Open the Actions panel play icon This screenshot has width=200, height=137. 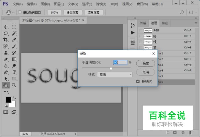tap(133, 33)
